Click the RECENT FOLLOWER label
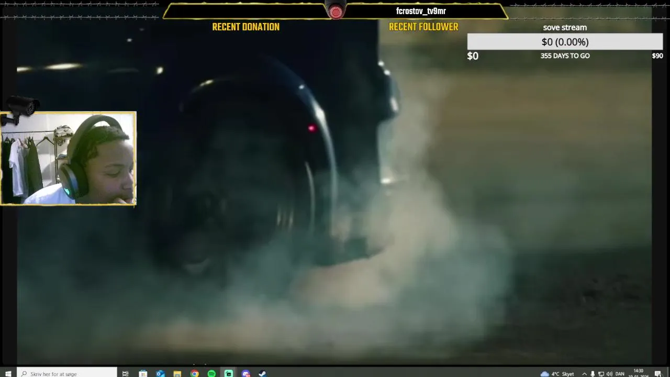 423,27
